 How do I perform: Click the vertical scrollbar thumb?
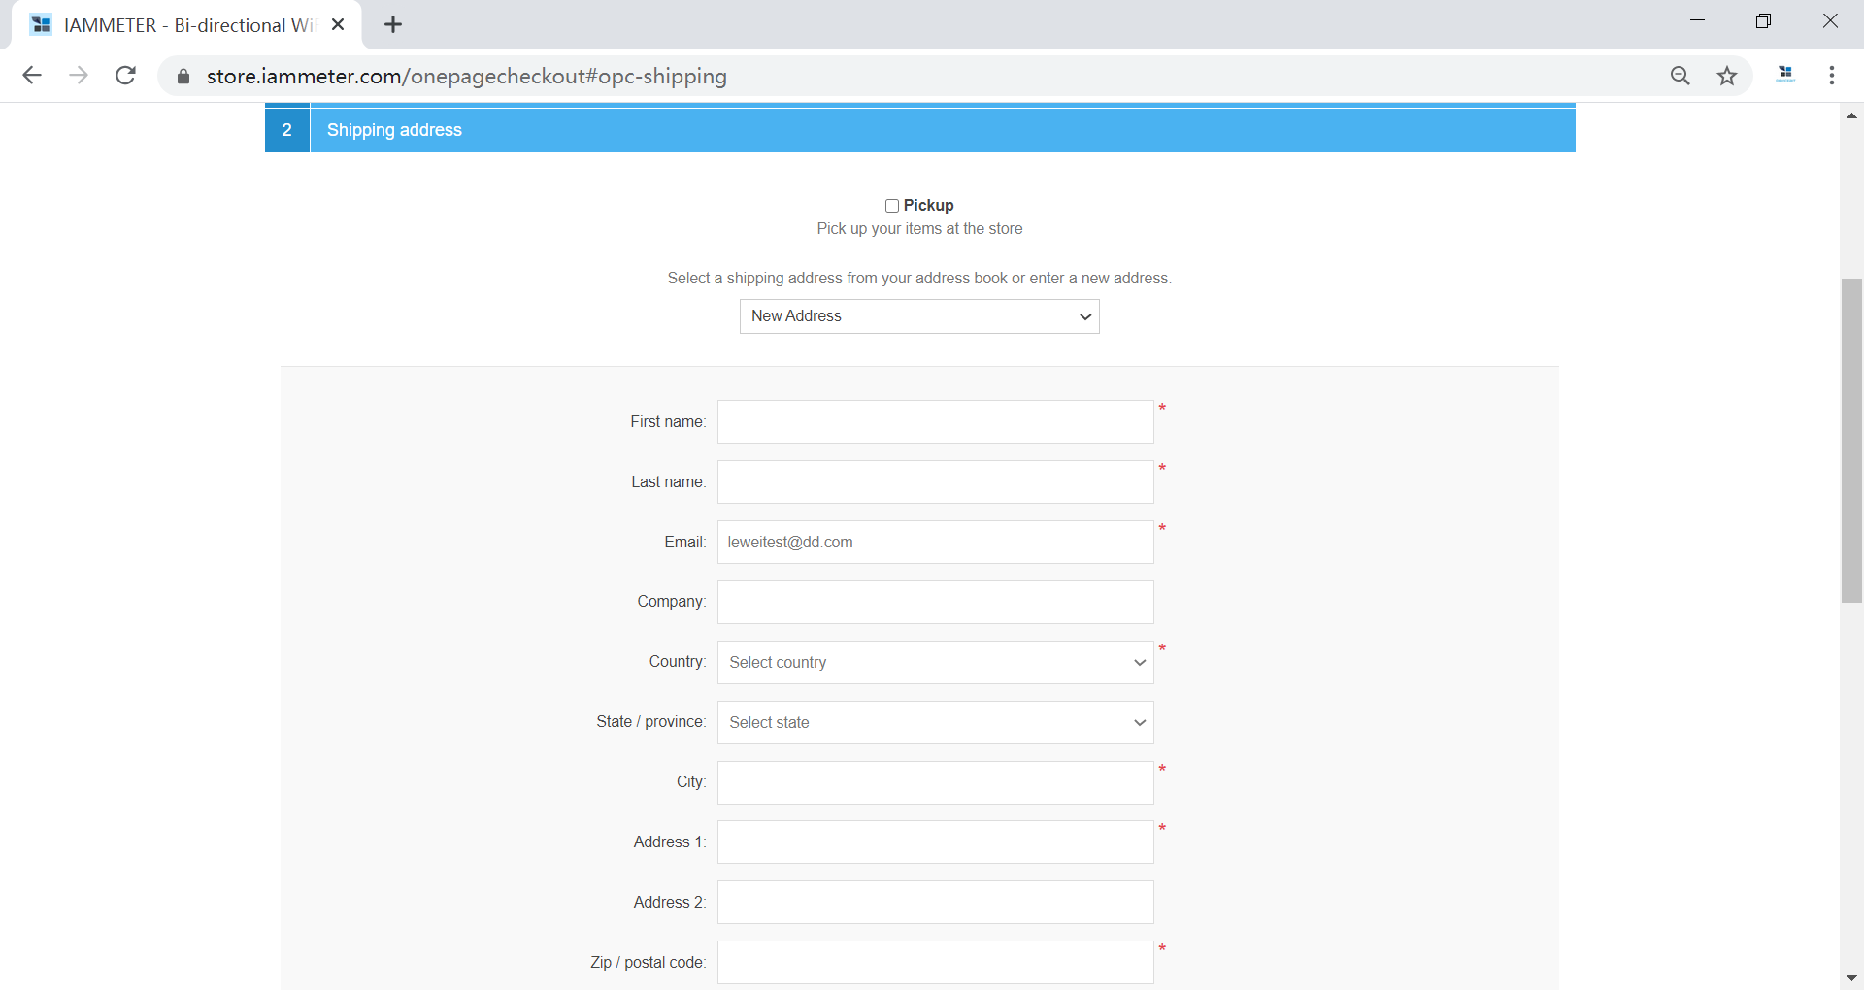[x=1851, y=441]
